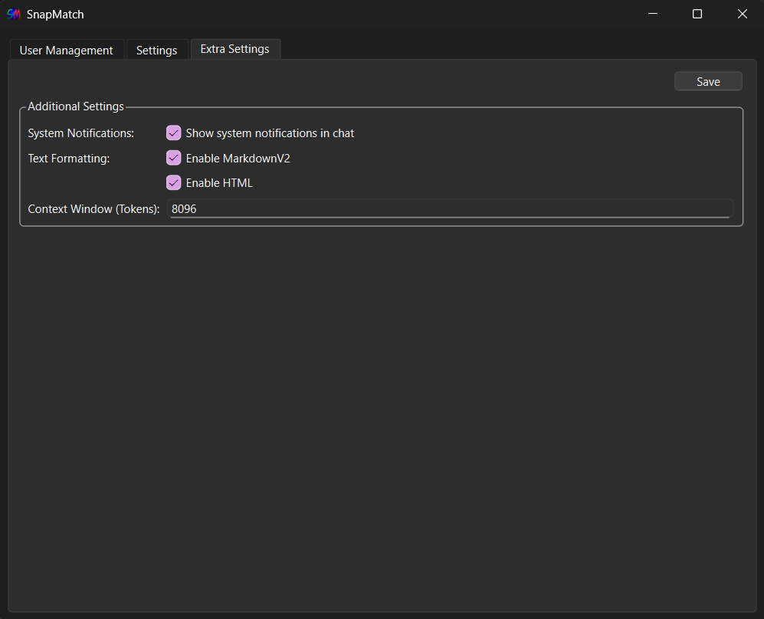The image size is (764, 619).
Task: Select the Extra Settings tab
Action: coord(234,49)
